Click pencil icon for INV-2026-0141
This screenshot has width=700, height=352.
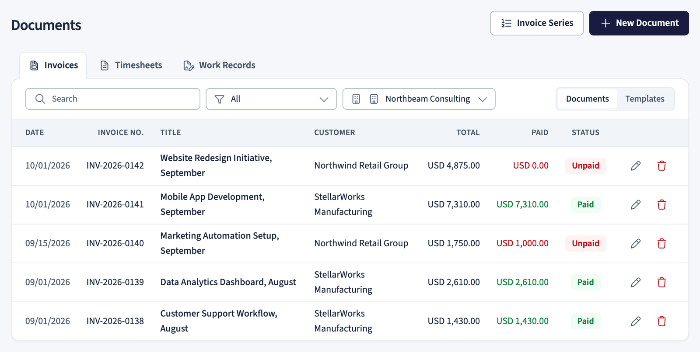coord(636,204)
